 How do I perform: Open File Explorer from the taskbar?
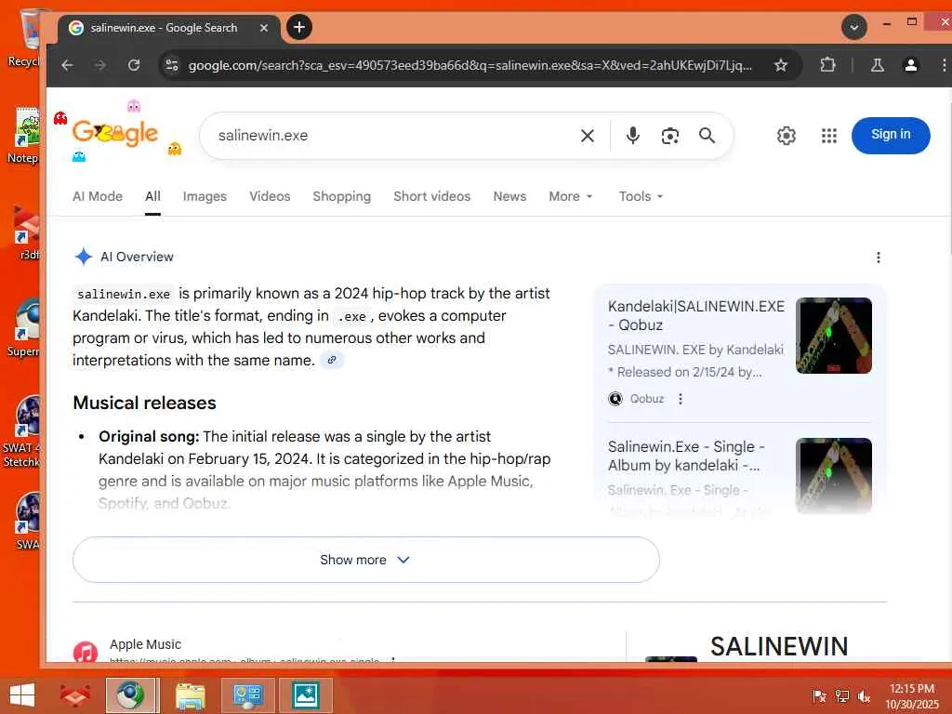[190, 695]
